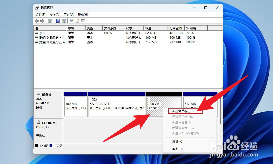Open the 操作(A) menu
This screenshot has height=164, width=273.
pyautogui.click(x=54, y=15)
